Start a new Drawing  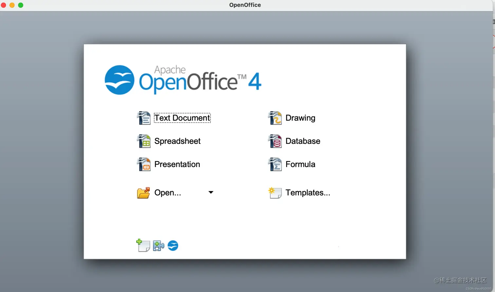(x=300, y=118)
